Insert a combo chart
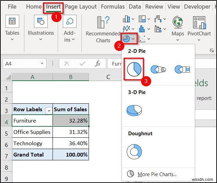217x183 pixels. pos(158,29)
